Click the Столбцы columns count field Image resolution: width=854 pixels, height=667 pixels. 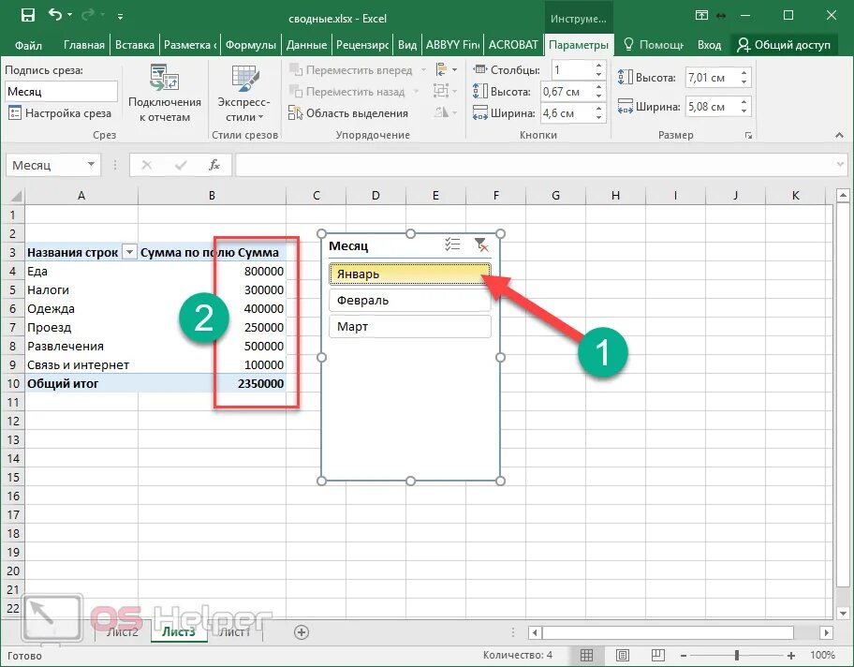(x=572, y=69)
